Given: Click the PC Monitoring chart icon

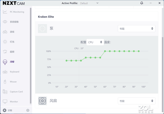Looking at the screenshot, I should [x=5, y=12].
